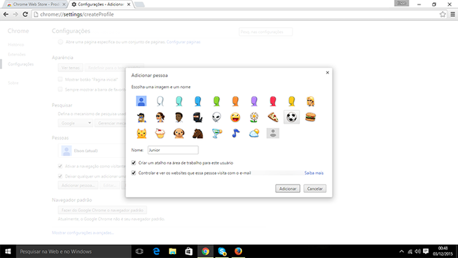Select the orange silhouette avatar
The width and height of the screenshot is (458, 258).
(x=235, y=101)
